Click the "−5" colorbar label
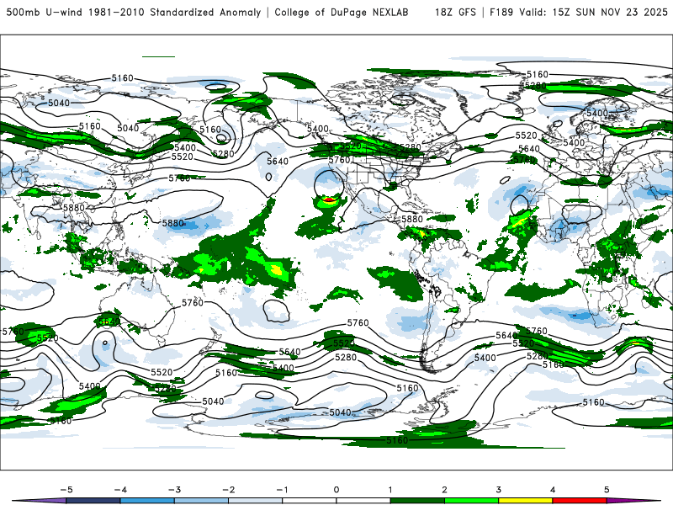The width and height of the screenshot is (673, 505). 66,490
